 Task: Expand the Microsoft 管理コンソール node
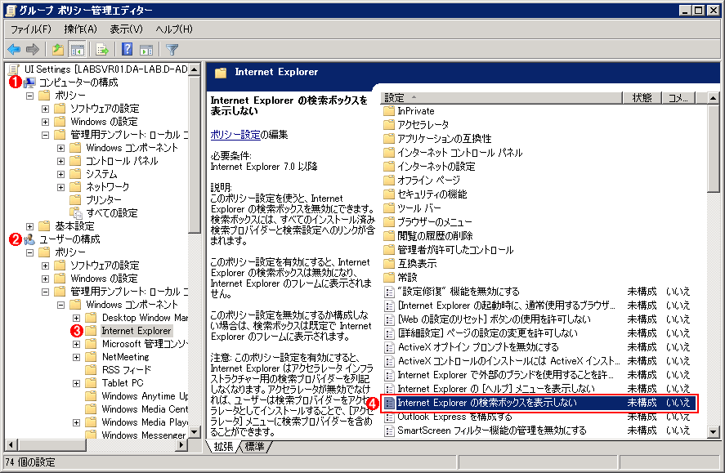(76, 344)
